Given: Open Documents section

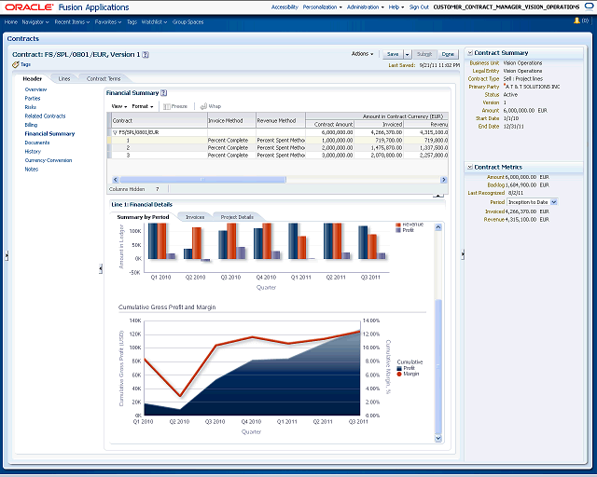Looking at the screenshot, I should point(37,143).
